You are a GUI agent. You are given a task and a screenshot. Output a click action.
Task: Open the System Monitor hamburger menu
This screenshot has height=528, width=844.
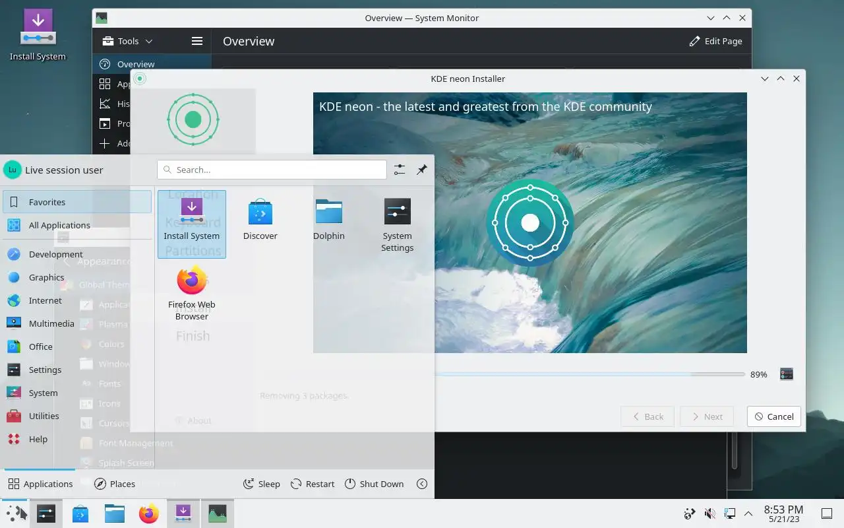196,41
